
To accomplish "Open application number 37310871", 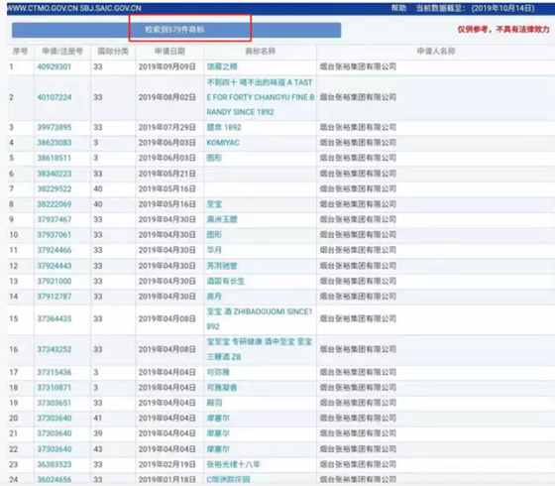I will pyautogui.click(x=55, y=388).
